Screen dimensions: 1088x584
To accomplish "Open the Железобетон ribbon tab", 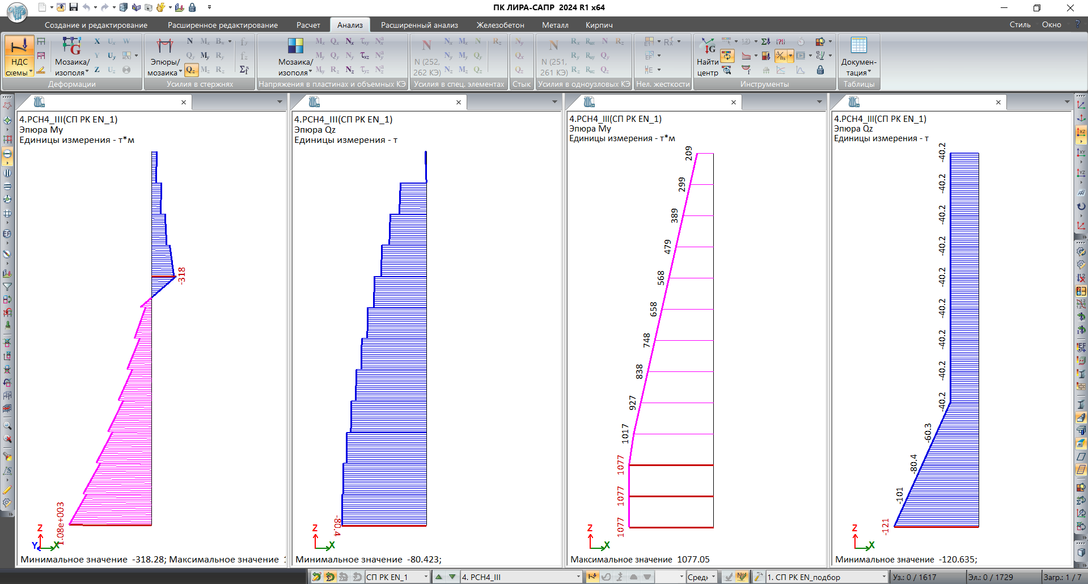I will [500, 25].
